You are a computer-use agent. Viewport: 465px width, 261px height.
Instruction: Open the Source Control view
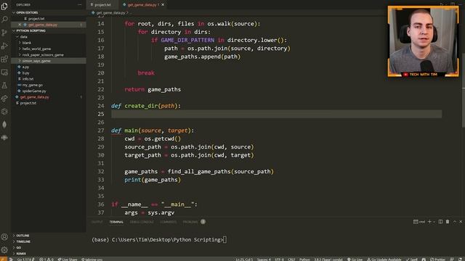(x=4, y=33)
